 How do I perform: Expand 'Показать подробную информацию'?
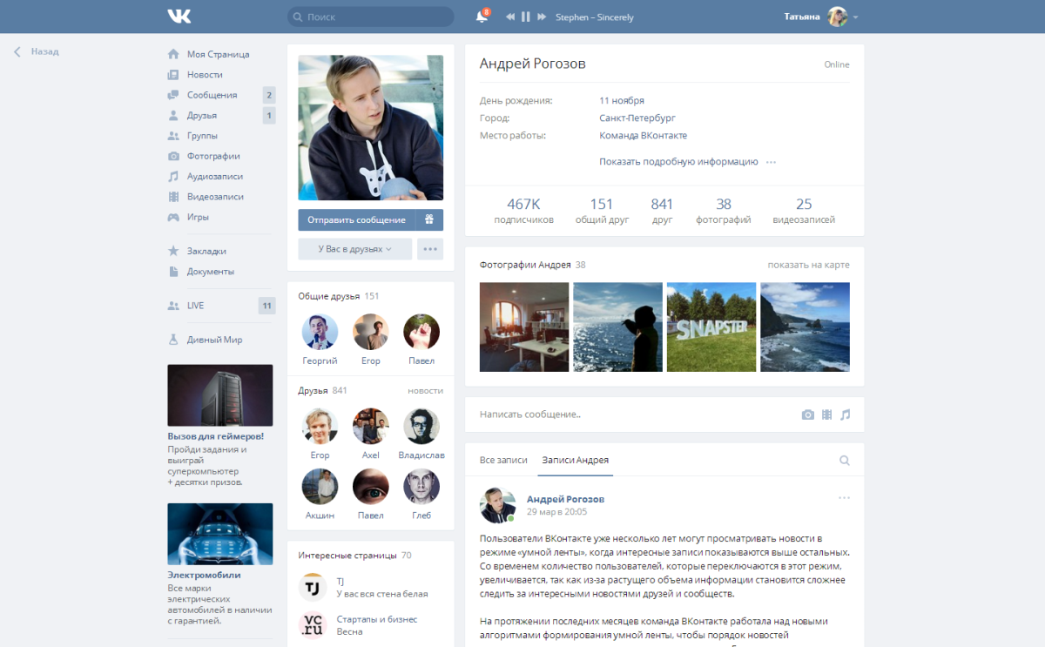click(x=678, y=162)
